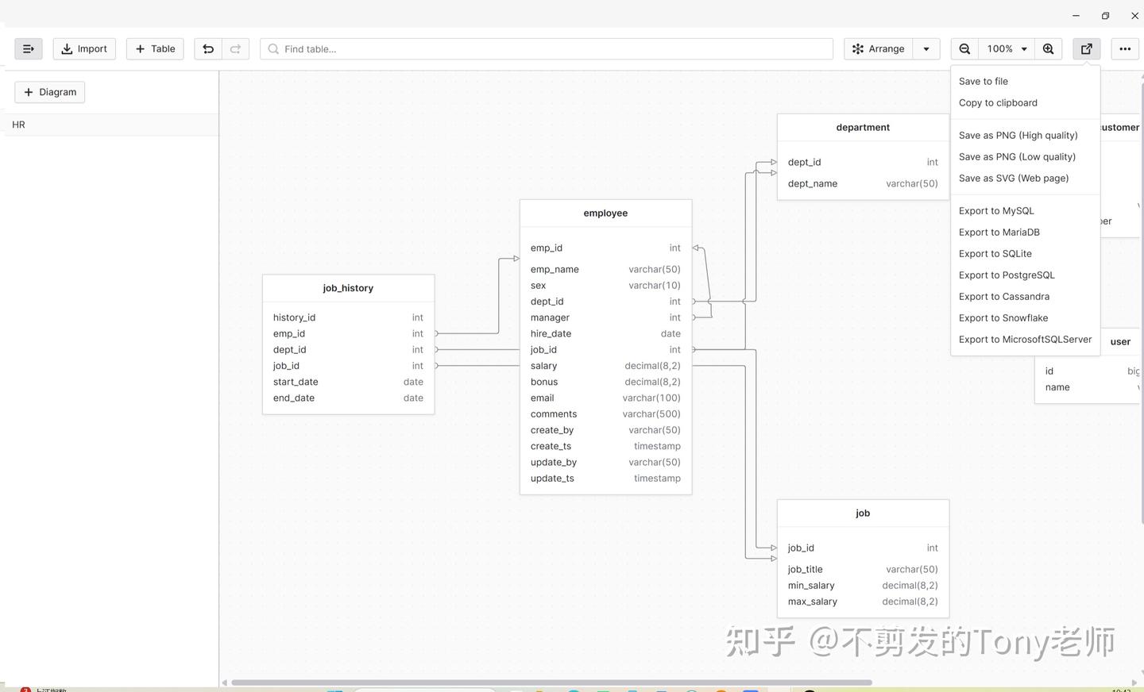Choose Save as SVG (Web page)
The image size is (1144, 692).
(x=1013, y=178)
